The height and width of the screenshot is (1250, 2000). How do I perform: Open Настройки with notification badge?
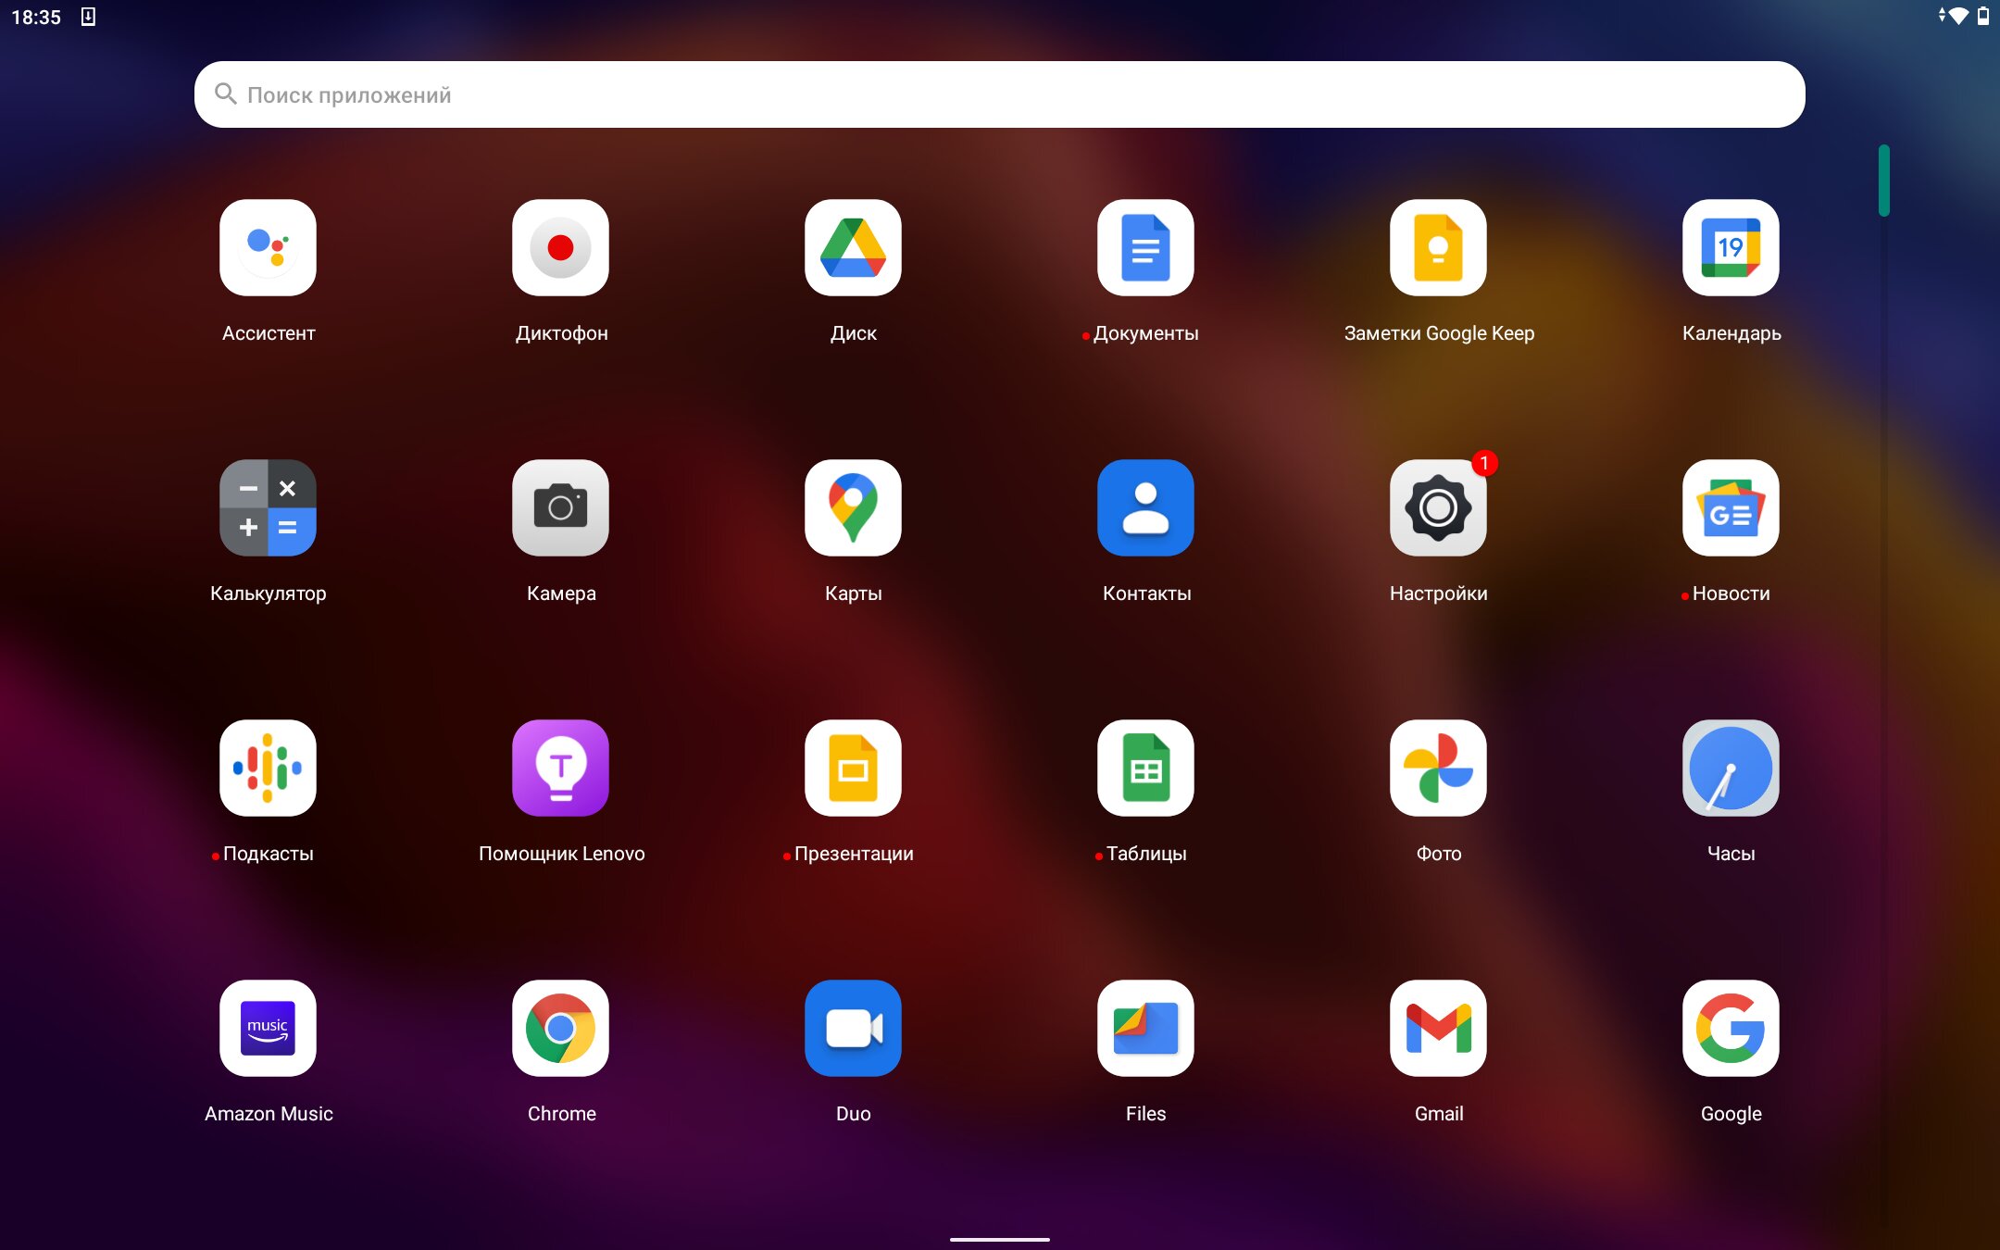1438,508
